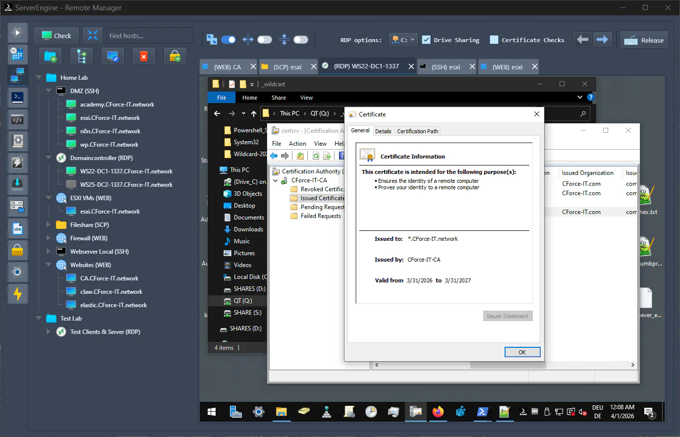Viewport: 680px width, 437px height.
Task: Switch to the Details tab in the Certificate dialog
Action: [x=383, y=131]
